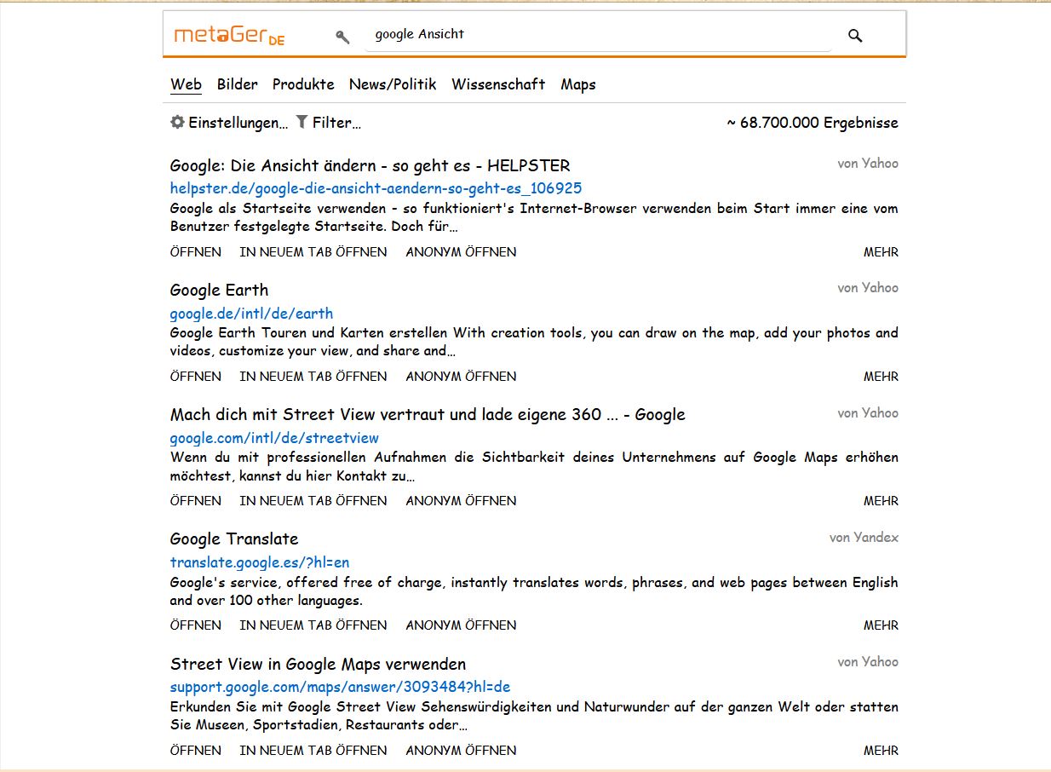Click snippet 'Google als Startseite verwenden'

534,217
